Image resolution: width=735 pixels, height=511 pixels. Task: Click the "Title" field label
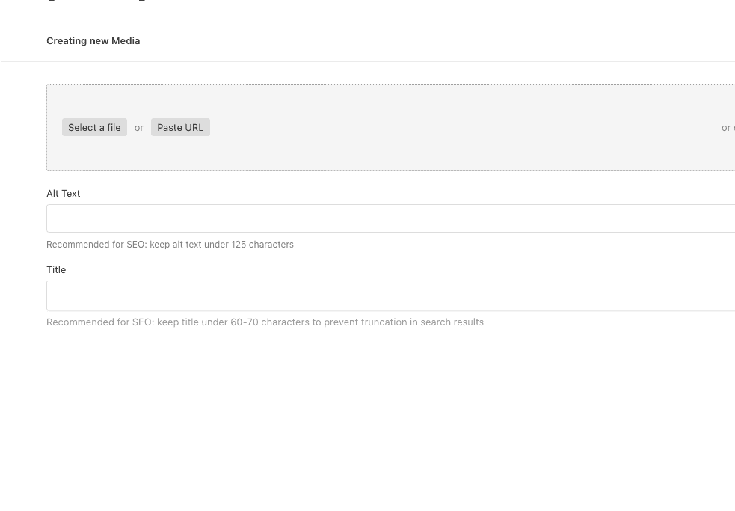[56, 270]
